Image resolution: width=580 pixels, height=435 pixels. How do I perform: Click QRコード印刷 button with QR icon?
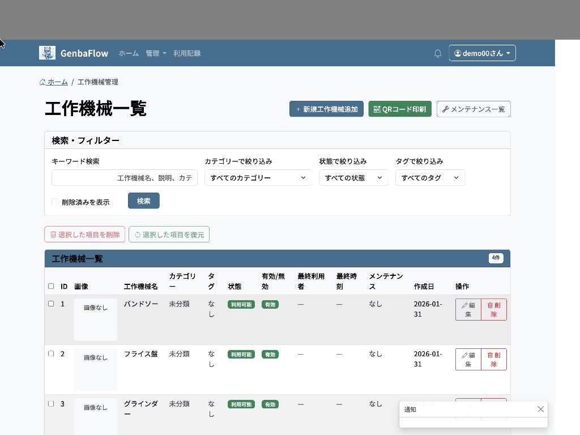click(400, 109)
